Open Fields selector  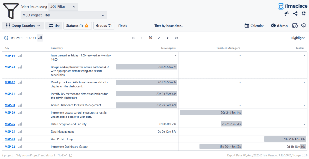coord(123,26)
